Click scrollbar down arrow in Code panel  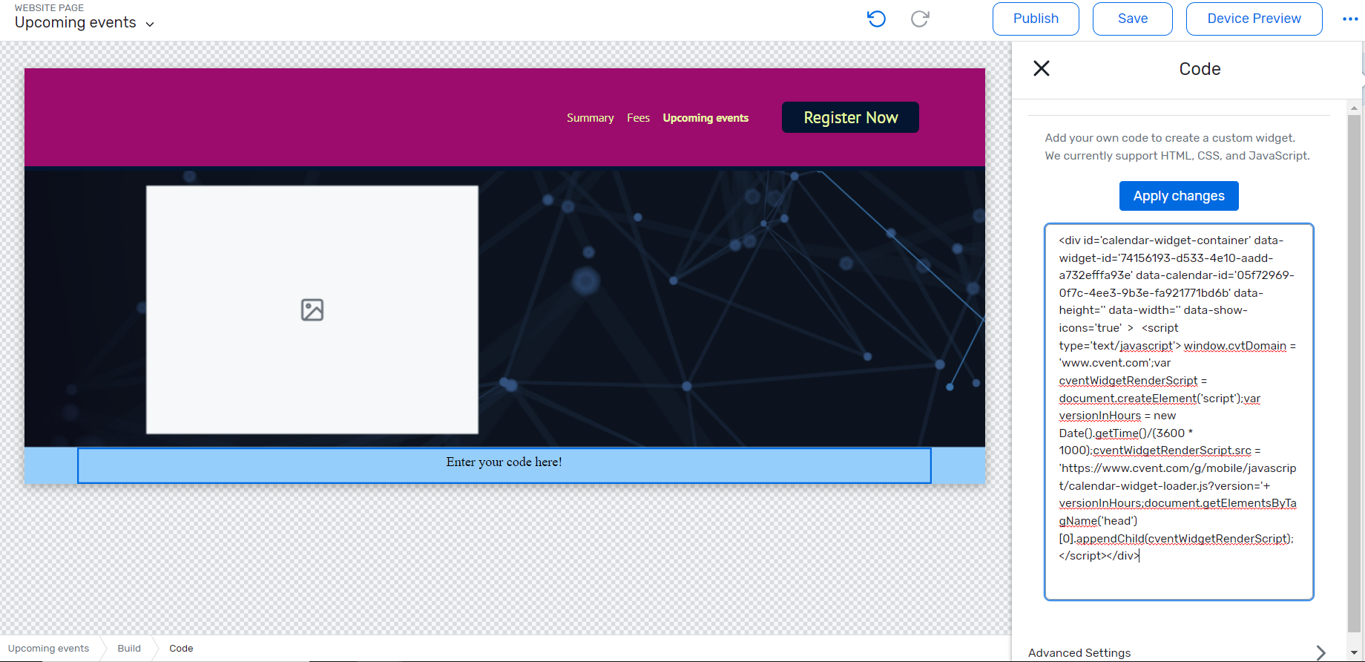pos(1355,653)
